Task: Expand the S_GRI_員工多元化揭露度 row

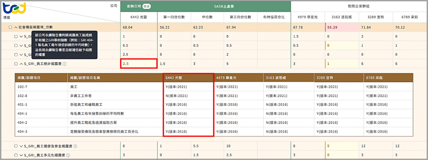Action: pyautogui.click(x=21, y=155)
